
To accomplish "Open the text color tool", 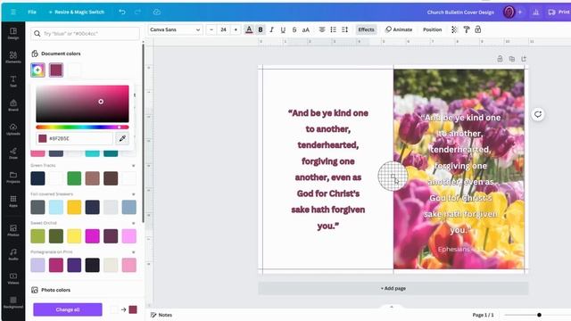I will [249, 29].
